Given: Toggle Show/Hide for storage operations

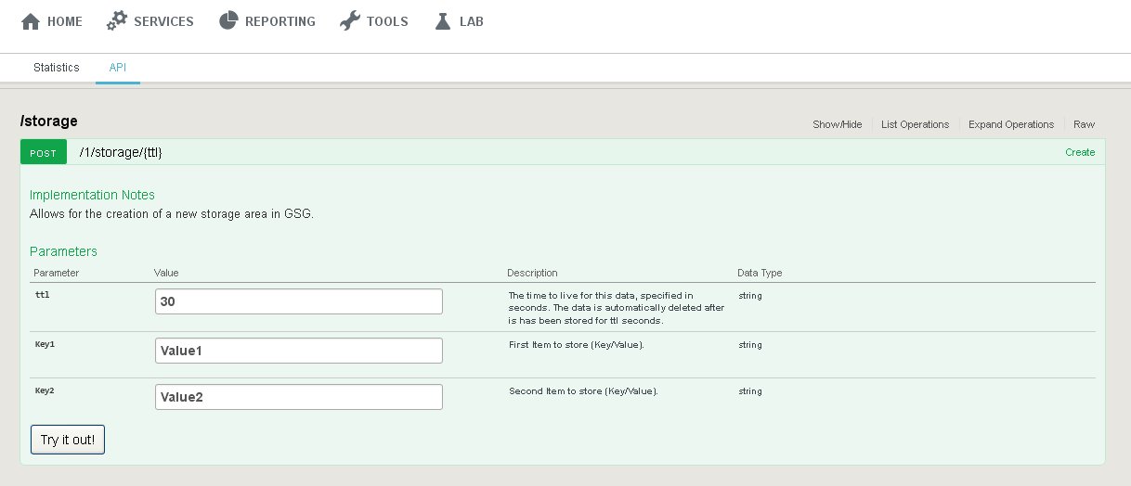Looking at the screenshot, I should tap(837, 124).
